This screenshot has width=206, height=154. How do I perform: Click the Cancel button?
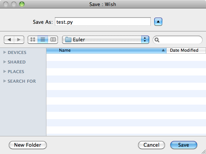coord(152,145)
